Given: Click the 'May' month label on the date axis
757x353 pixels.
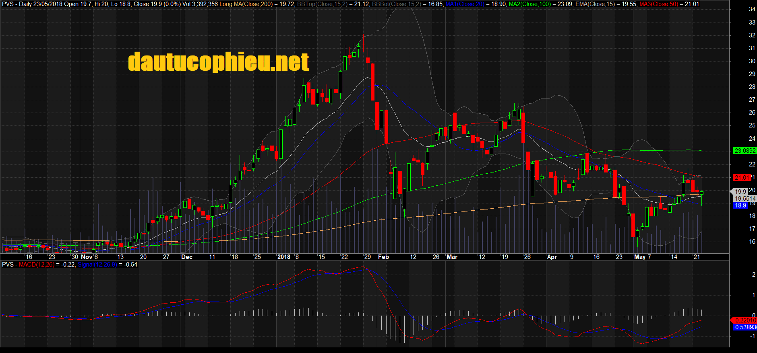Looking at the screenshot, I should (640, 257).
